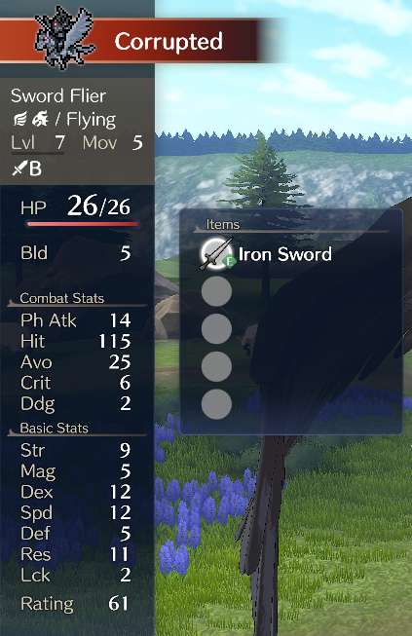Select the second empty item slot
The height and width of the screenshot is (636, 412).
point(216,291)
